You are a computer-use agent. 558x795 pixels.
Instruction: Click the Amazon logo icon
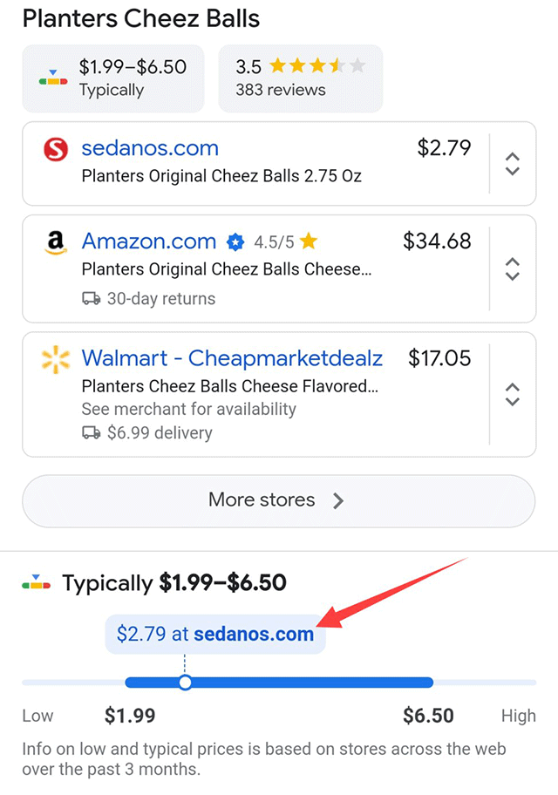[55, 245]
